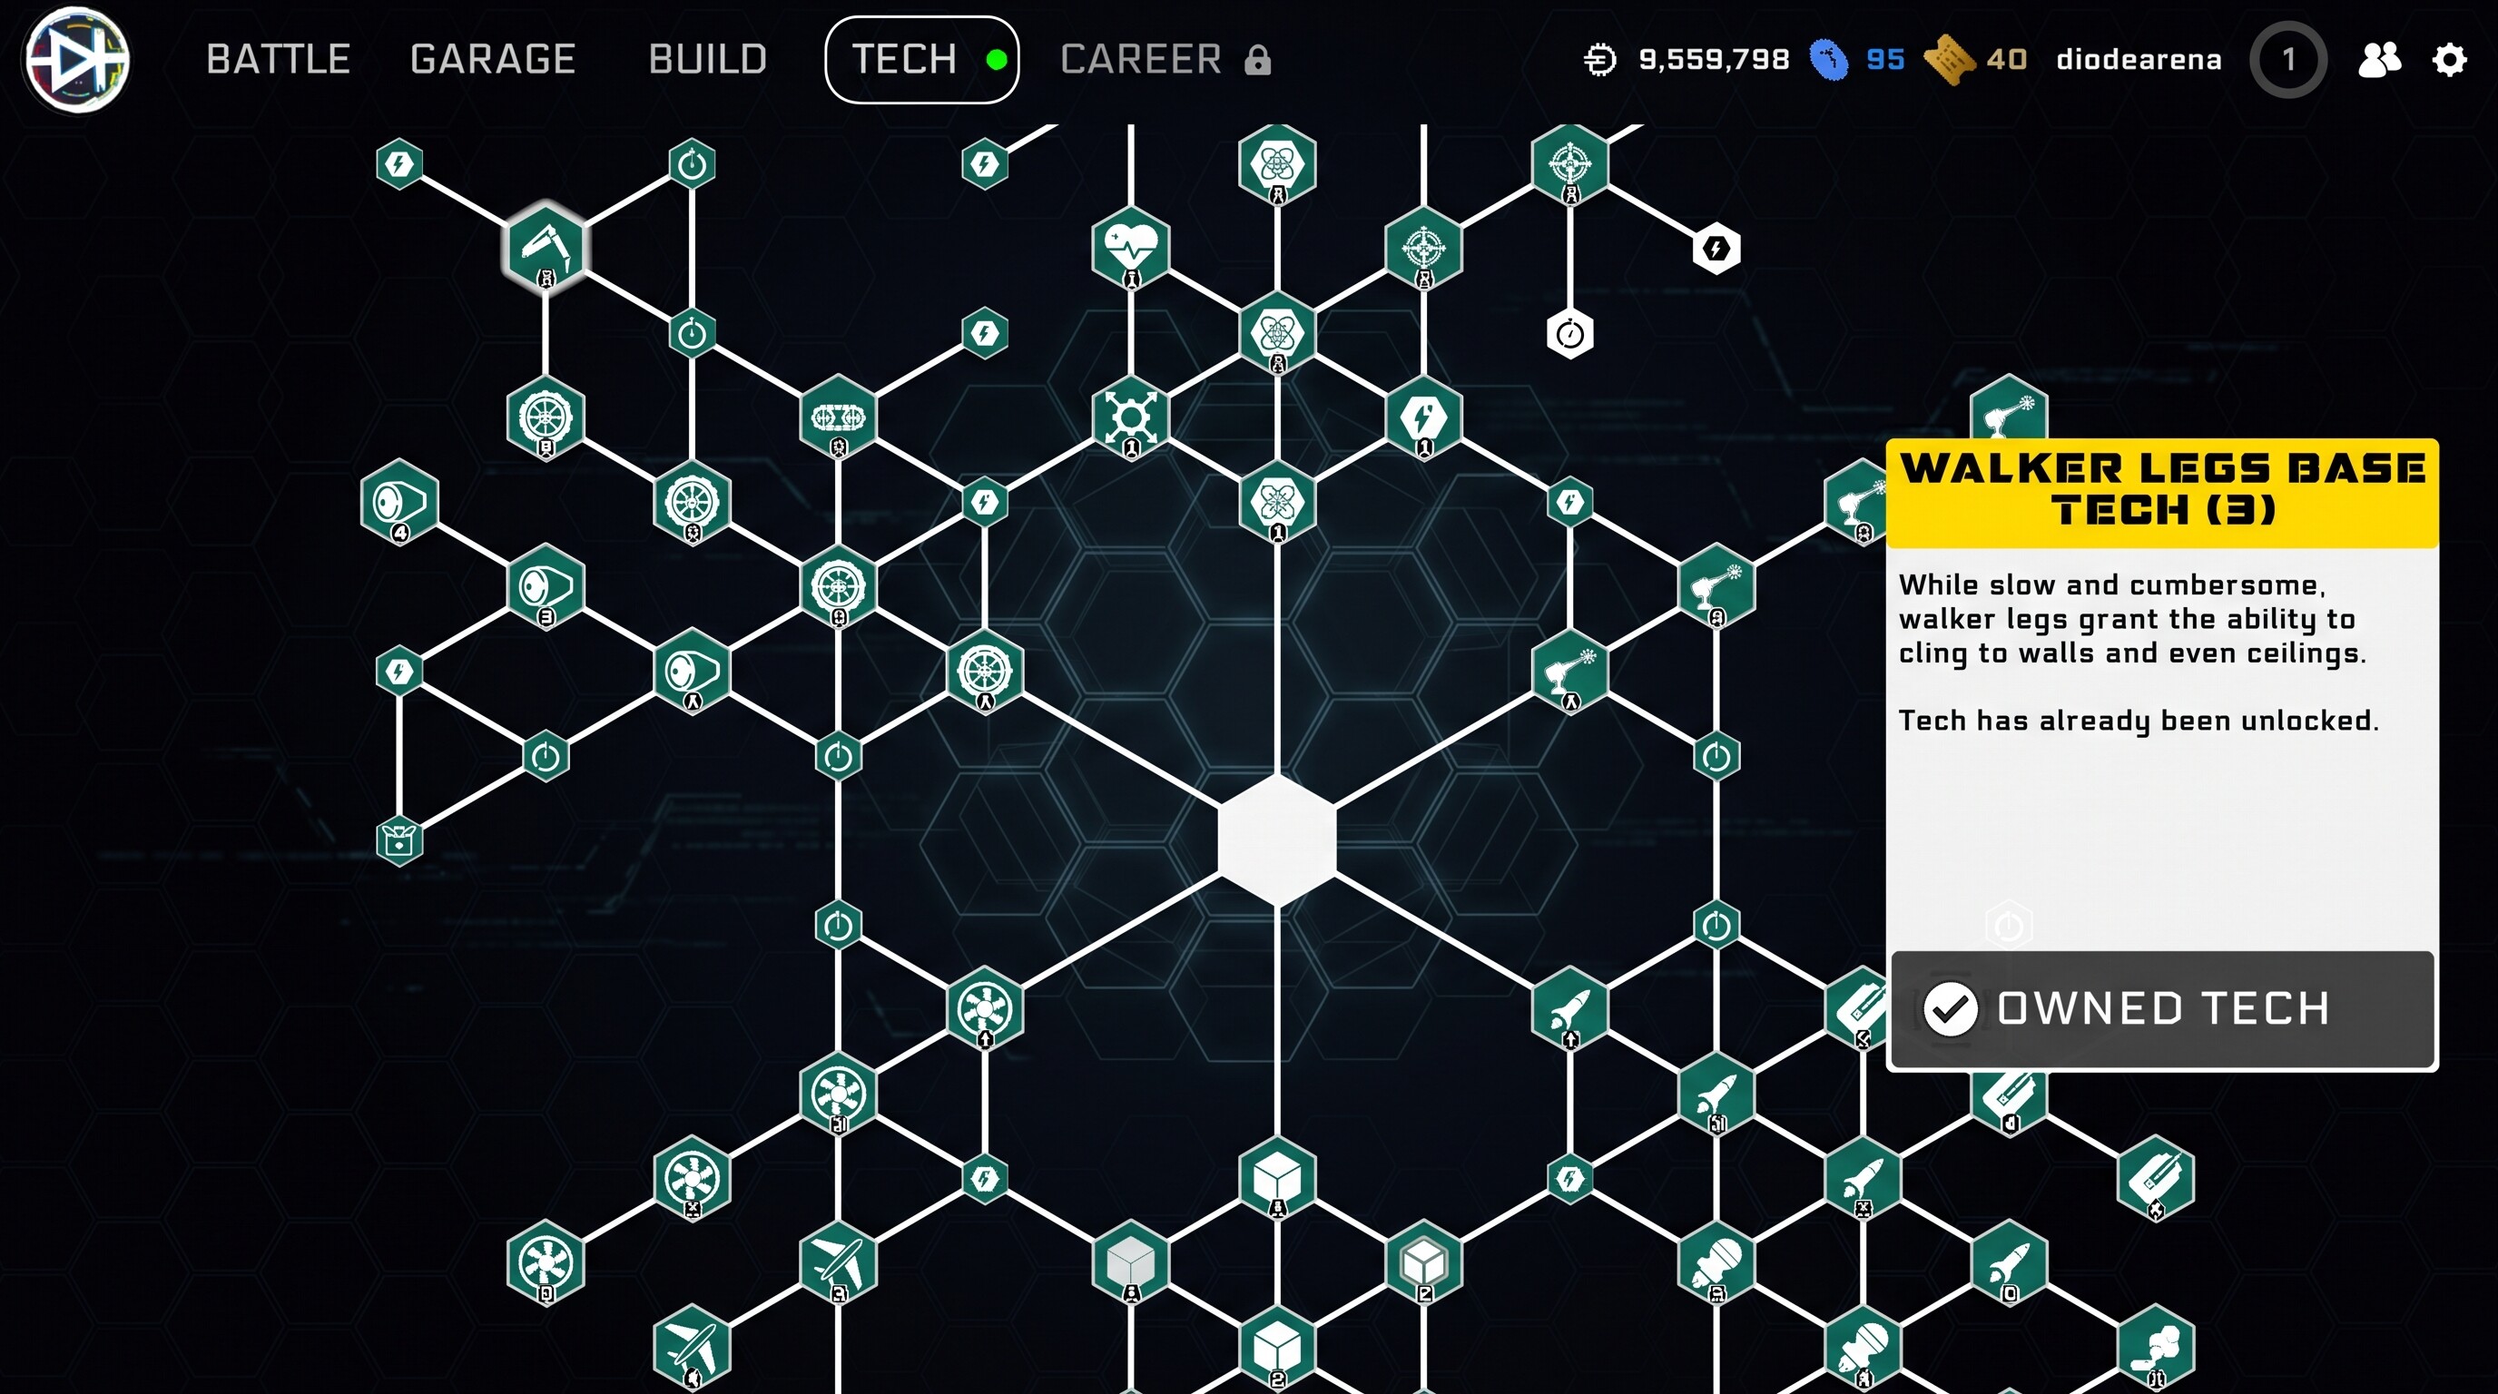This screenshot has width=2498, height=1394.
Task: Click the smoke cloud tech node
Action: pyautogui.click(x=2156, y=1348)
